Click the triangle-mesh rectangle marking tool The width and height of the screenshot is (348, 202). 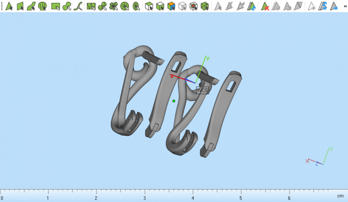tap(91, 6)
